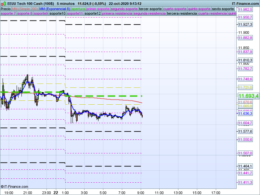Click the primera resistencia label
The image size is (260, 195).
pyautogui.click(x=117, y=14)
